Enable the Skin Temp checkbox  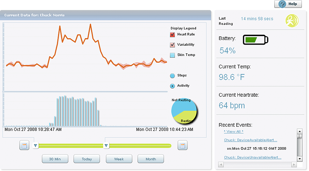172,55
